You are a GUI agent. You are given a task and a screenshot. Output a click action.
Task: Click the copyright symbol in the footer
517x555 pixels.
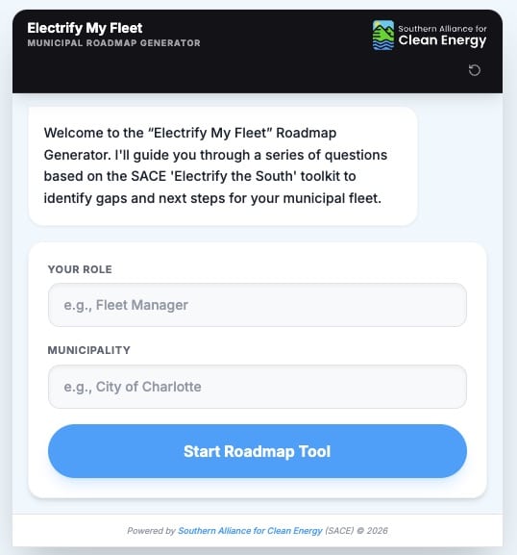pyautogui.click(x=360, y=531)
